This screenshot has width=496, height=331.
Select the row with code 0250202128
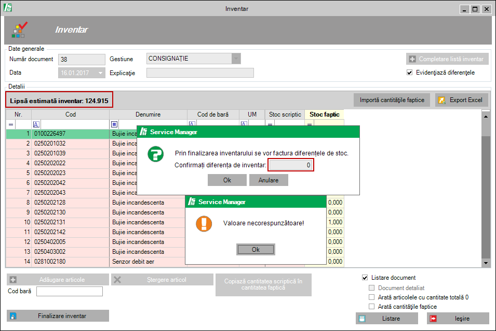pyautogui.click(x=96, y=203)
